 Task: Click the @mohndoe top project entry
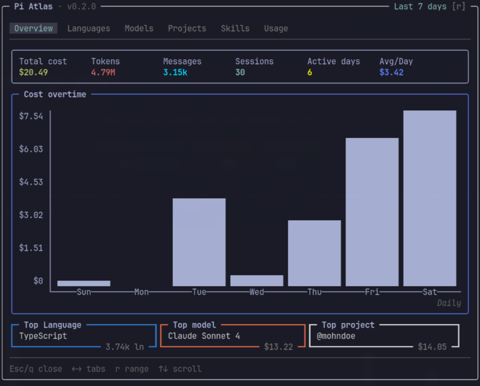click(336, 336)
